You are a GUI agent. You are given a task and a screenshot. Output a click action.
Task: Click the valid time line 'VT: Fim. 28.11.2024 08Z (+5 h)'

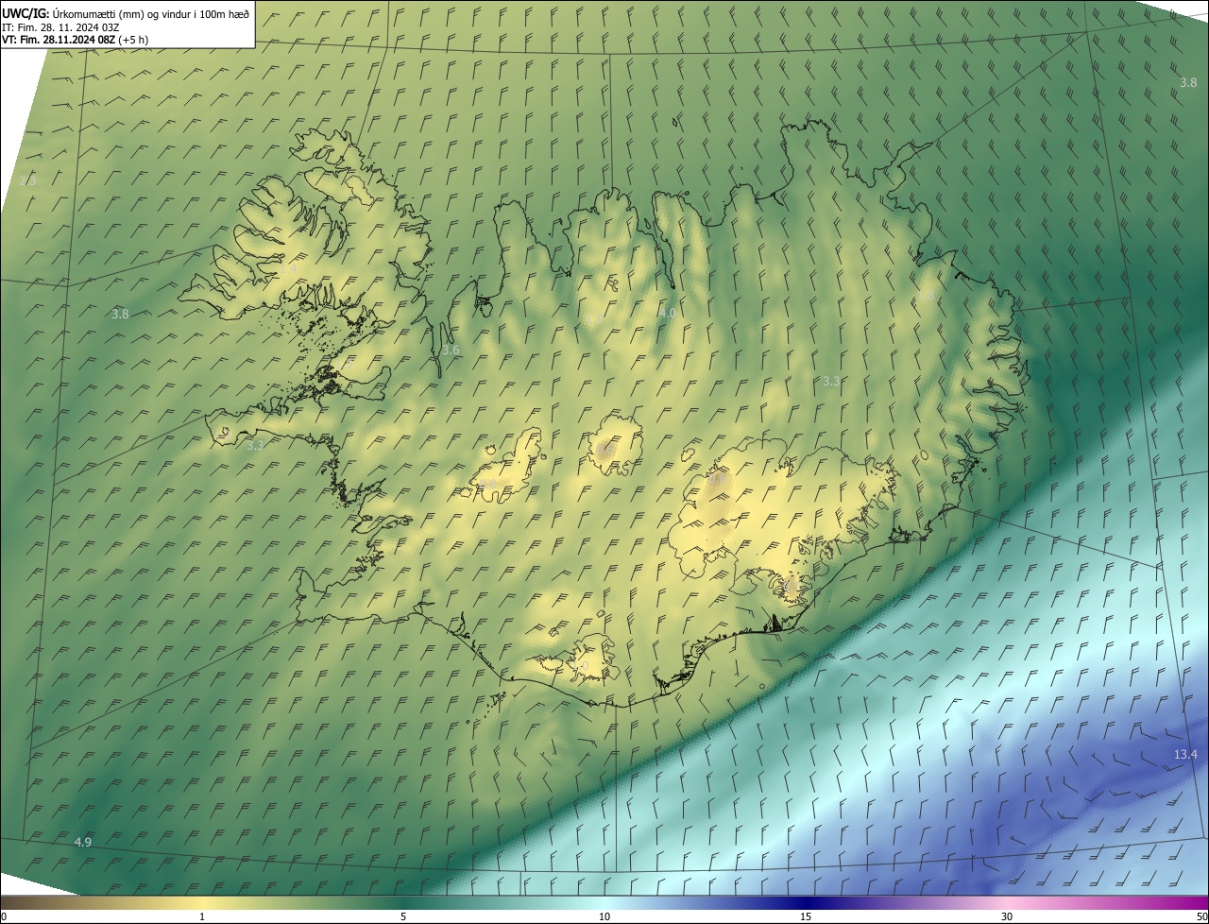pos(76,40)
